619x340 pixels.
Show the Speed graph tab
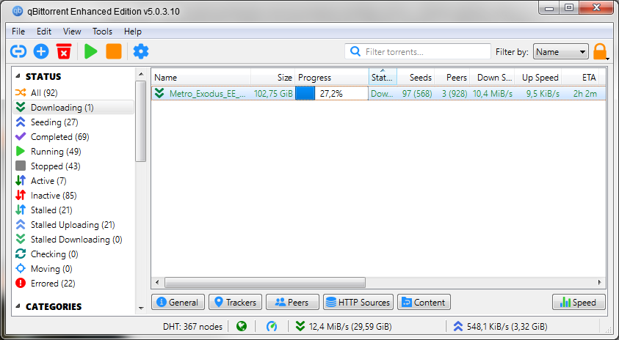click(x=579, y=302)
